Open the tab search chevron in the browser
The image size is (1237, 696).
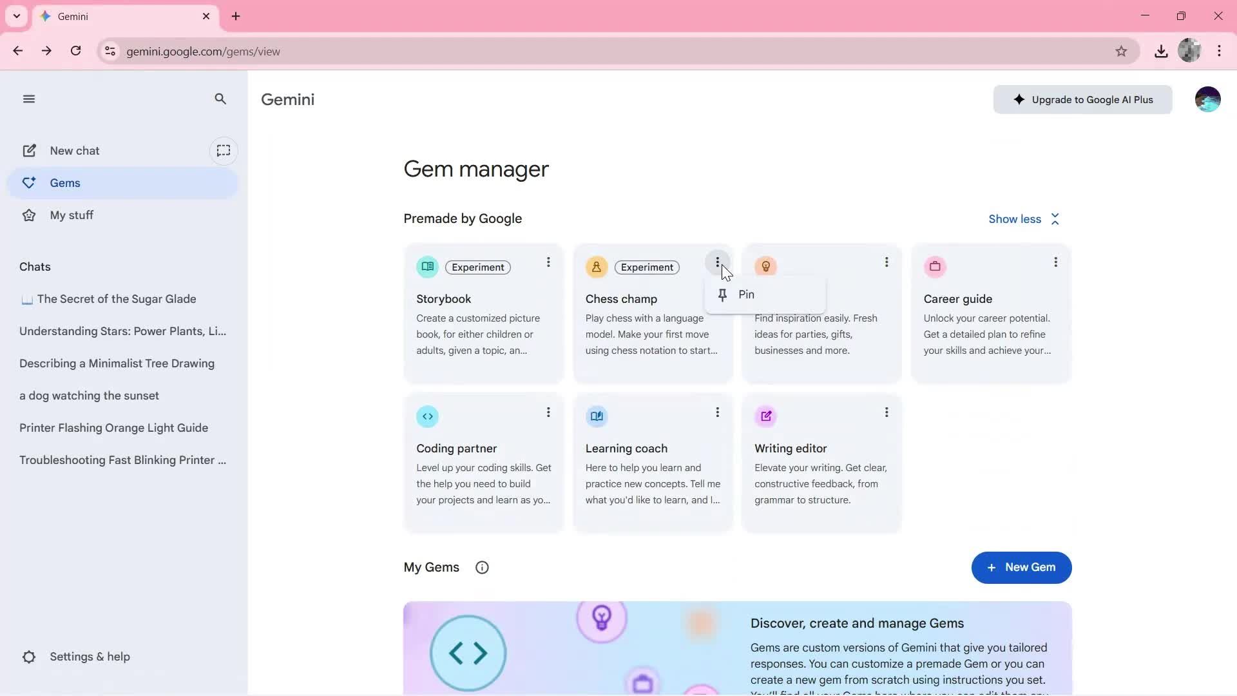pyautogui.click(x=17, y=16)
